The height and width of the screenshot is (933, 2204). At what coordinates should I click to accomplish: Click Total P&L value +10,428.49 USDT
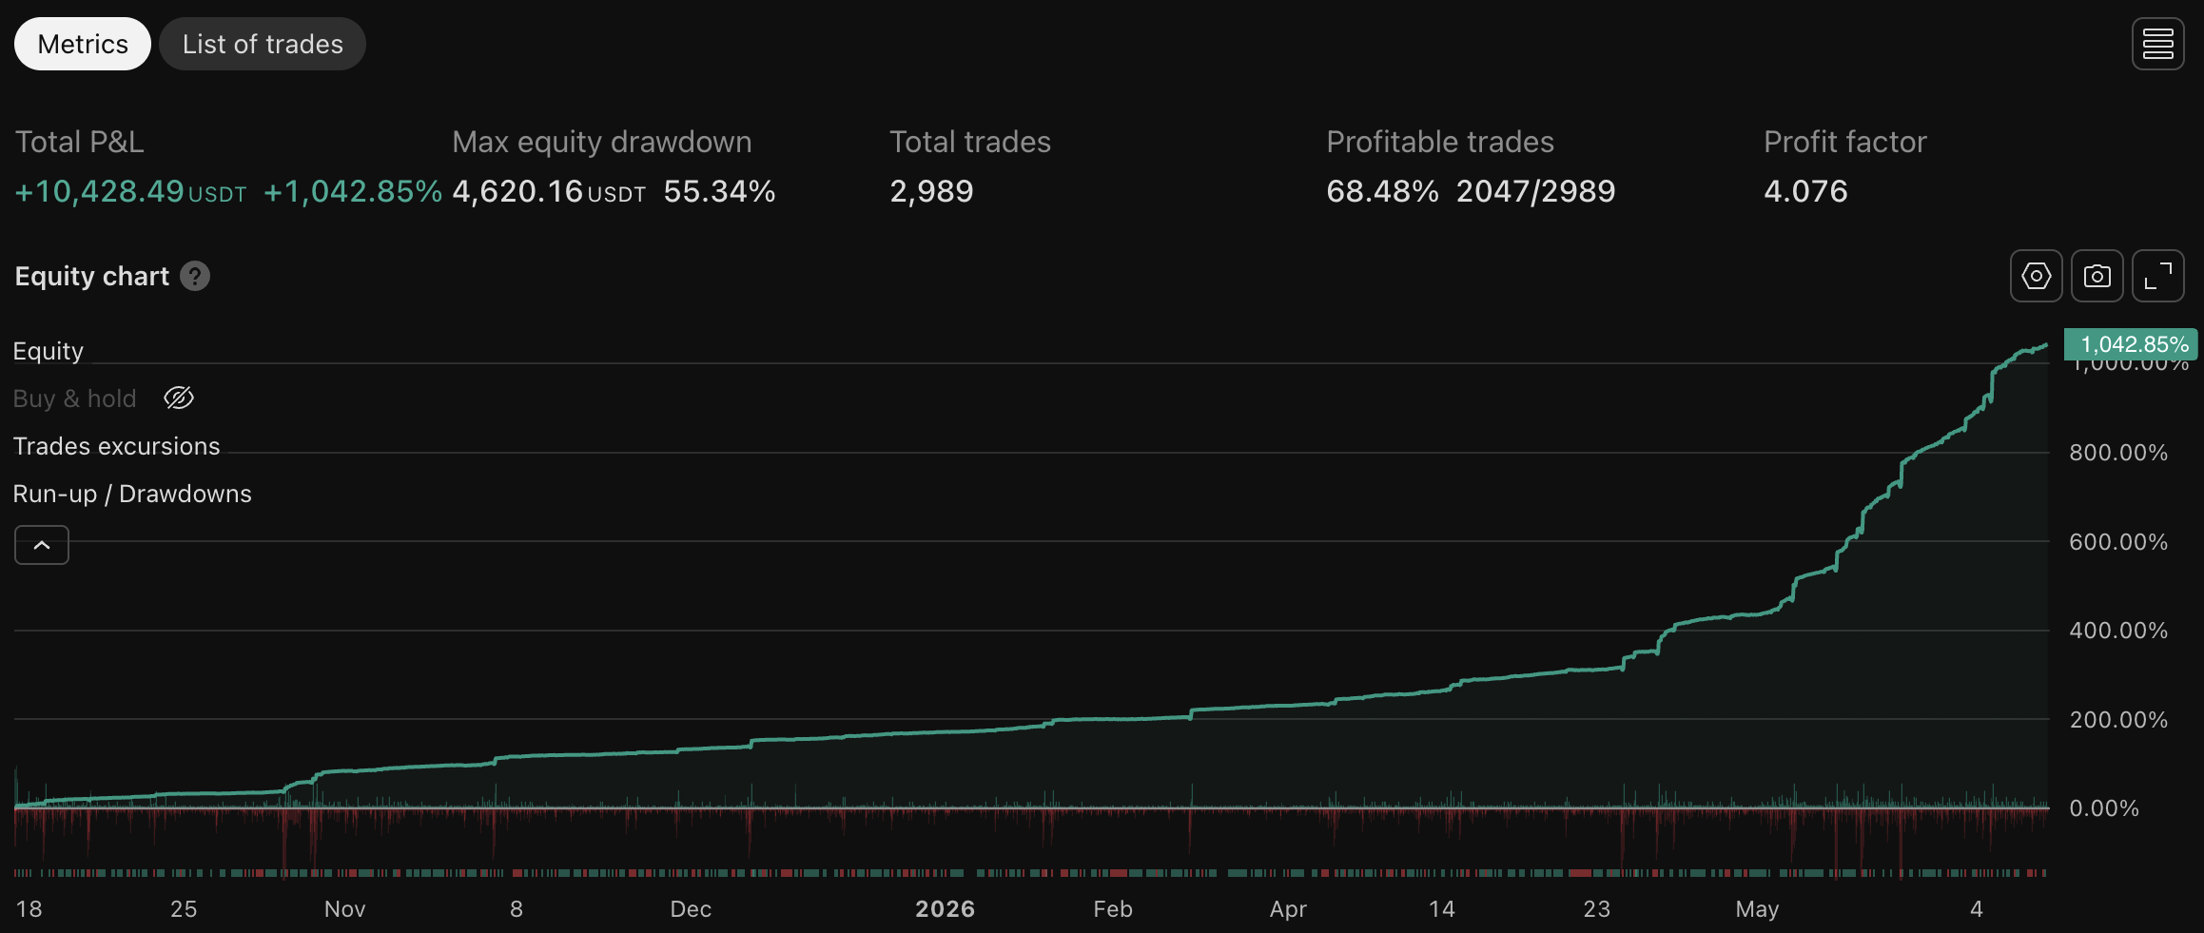coord(130,191)
